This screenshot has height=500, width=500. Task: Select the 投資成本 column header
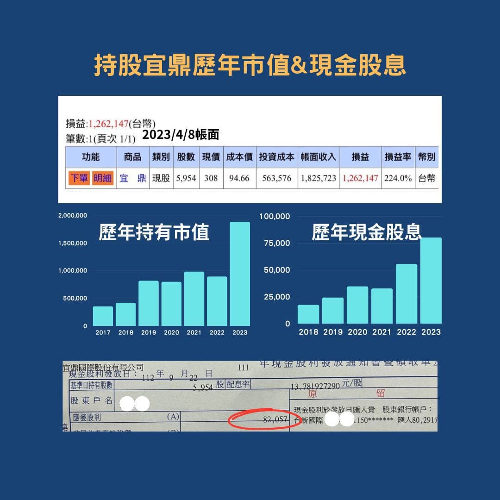pyautogui.click(x=277, y=157)
